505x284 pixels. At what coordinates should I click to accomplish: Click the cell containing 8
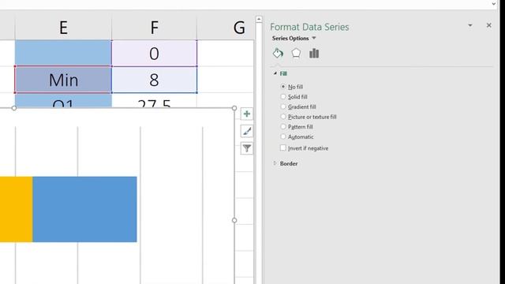click(155, 80)
